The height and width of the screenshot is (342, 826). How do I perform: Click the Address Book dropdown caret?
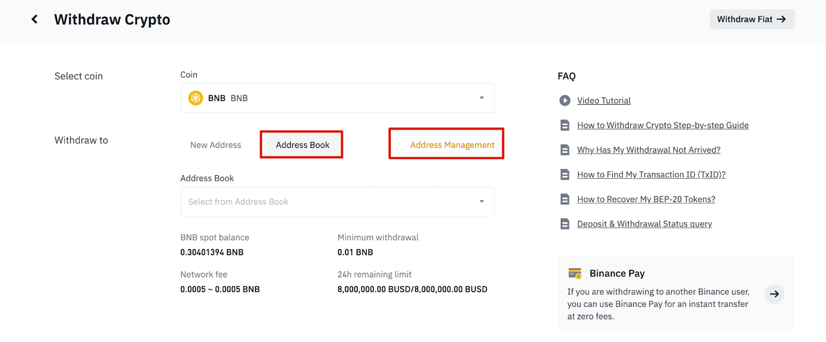click(482, 201)
